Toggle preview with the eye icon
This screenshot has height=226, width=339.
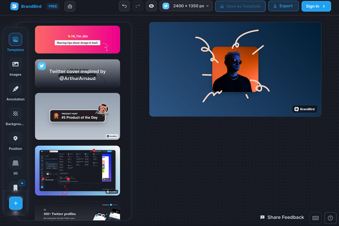pos(151,6)
